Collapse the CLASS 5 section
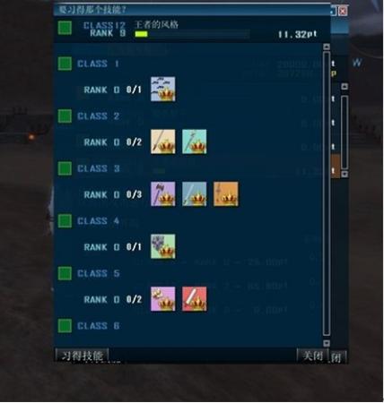The width and height of the screenshot is (384, 403). pyautogui.click(x=65, y=273)
